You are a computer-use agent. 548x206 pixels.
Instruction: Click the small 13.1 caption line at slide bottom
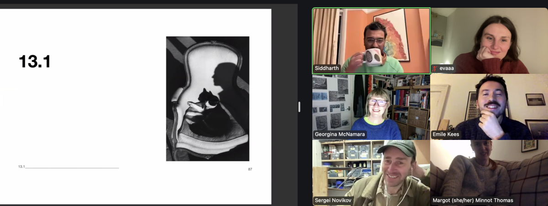click(x=68, y=167)
